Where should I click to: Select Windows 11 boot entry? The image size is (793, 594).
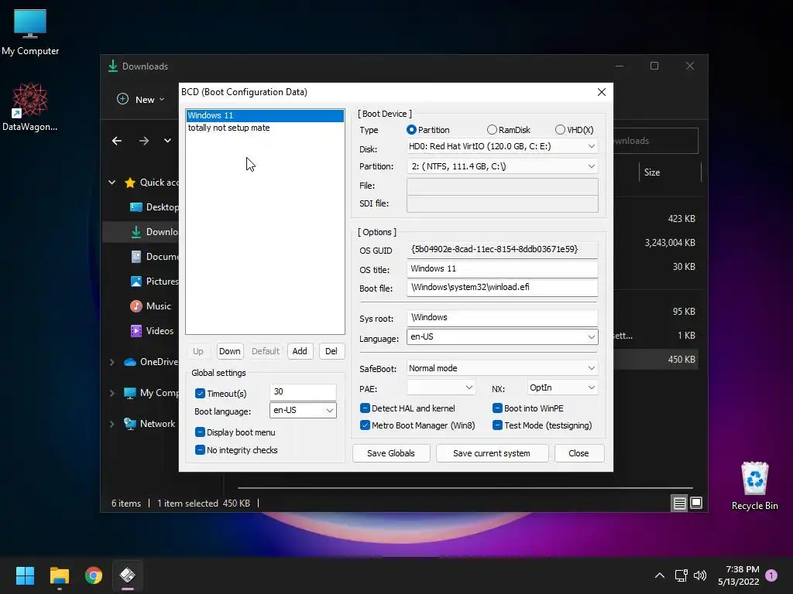(x=265, y=115)
